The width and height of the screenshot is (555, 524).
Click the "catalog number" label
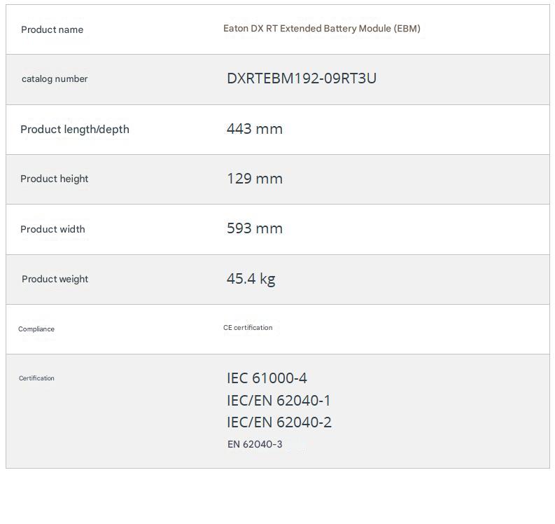point(55,79)
